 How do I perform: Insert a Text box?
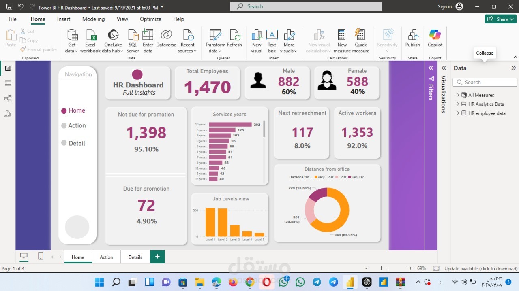272,41
